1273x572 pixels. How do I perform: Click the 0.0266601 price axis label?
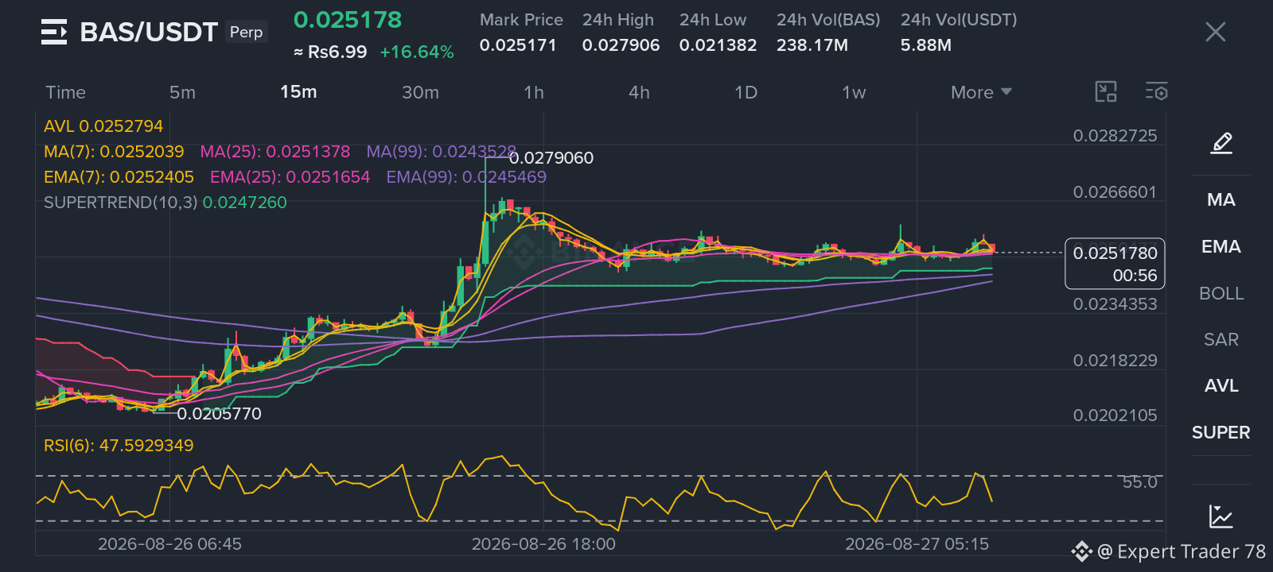click(x=1115, y=192)
